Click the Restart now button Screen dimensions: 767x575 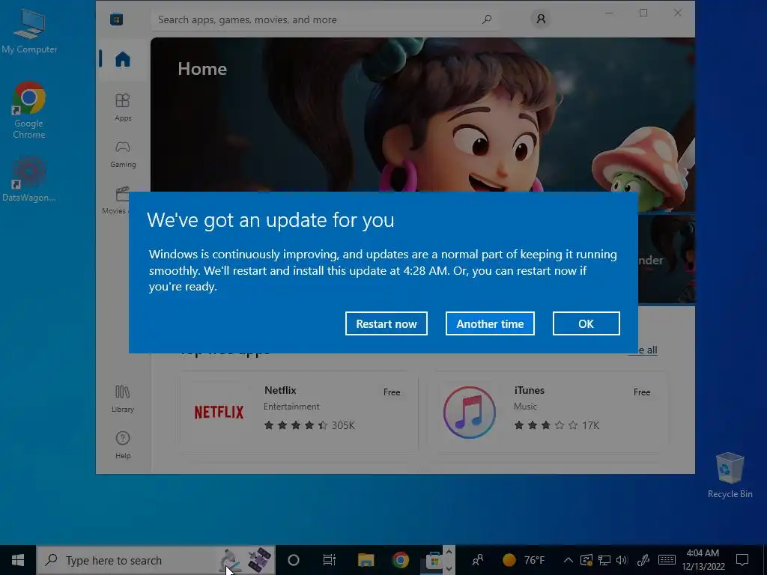[x=386, y=323]
